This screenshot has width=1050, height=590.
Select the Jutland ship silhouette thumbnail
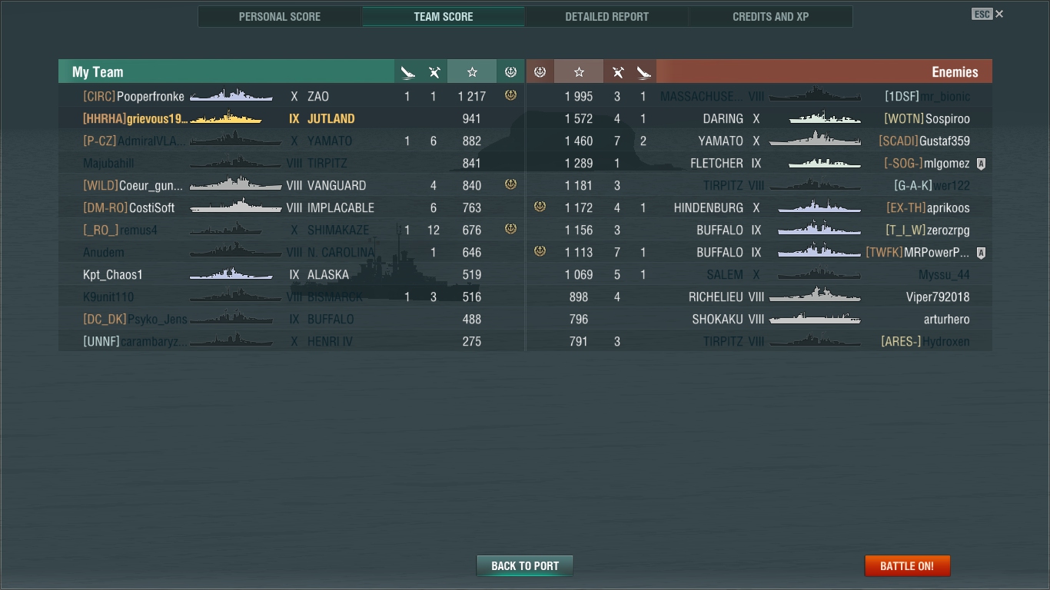[x=226, y=118]
